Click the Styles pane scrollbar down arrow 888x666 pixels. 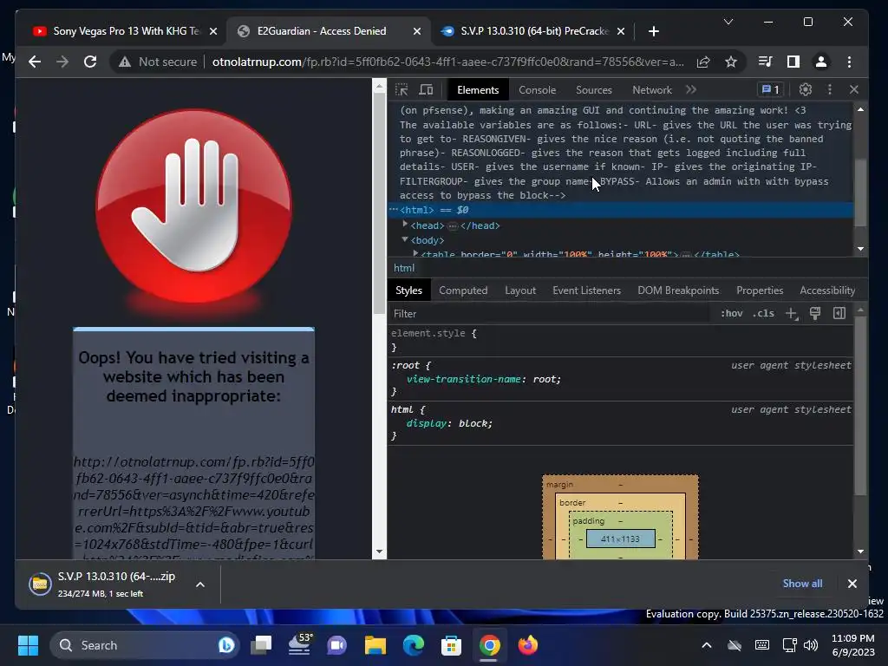(x=860, y=551)
